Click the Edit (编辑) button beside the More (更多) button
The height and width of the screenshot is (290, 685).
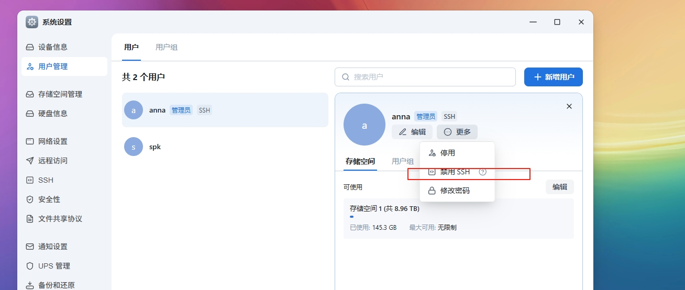412,132
